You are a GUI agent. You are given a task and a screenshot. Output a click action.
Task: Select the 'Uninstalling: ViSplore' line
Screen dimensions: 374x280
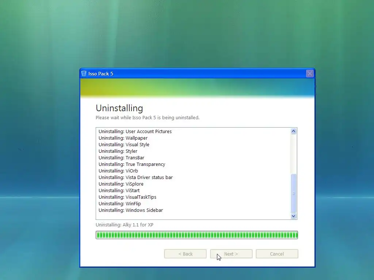pos(121,184)
